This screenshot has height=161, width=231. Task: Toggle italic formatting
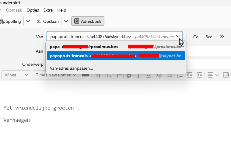coord(138,75)
